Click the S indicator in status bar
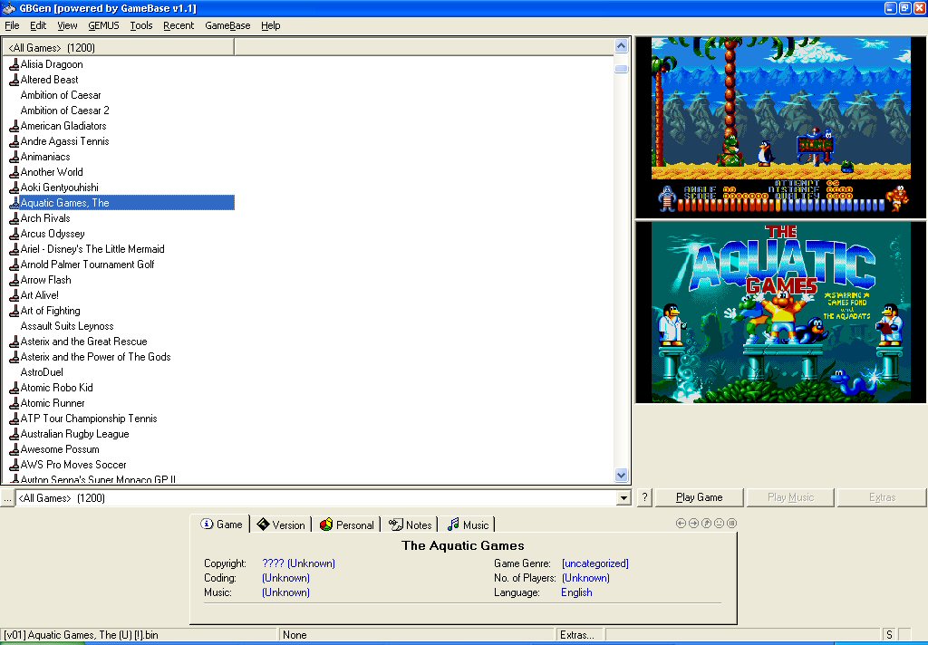This screenshot has width=928, height=645. 889,635
